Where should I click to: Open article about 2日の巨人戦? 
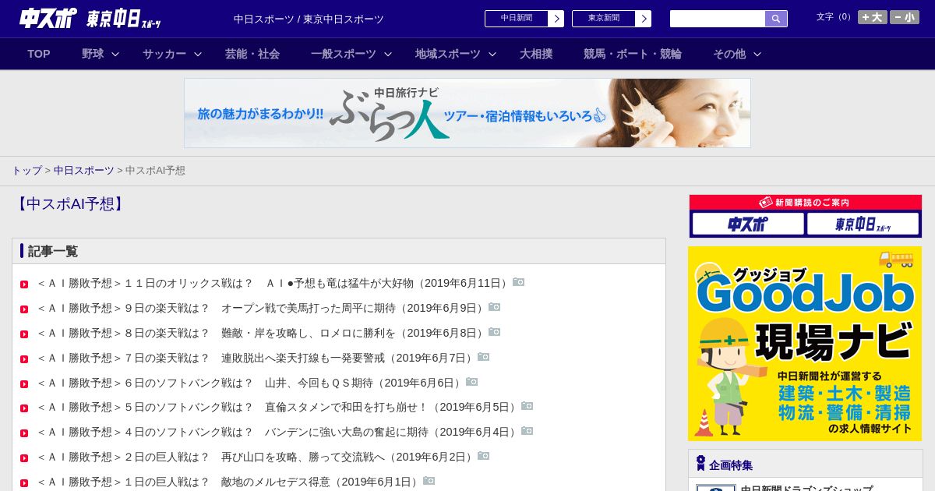tap(256, 457)
